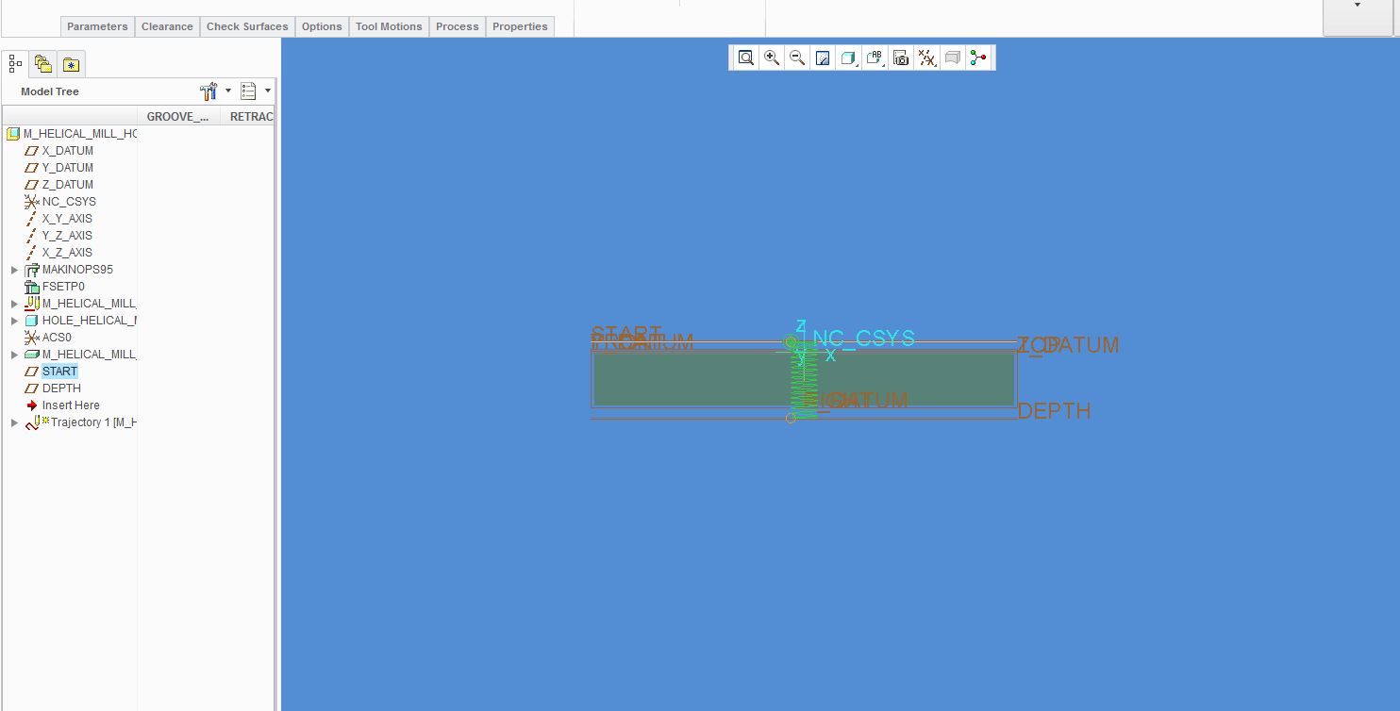1400x711 pixels.
Task: Select FSETP0 in the model tree
Action: point(63,287)
